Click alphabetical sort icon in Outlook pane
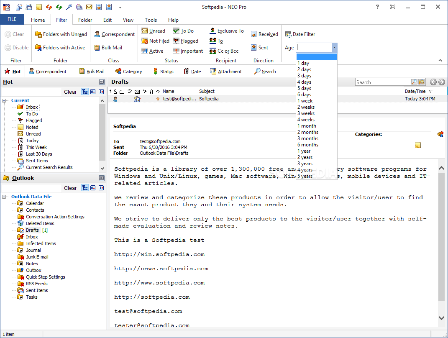This screenshot has width=448, height=338. tap(93, 188)
